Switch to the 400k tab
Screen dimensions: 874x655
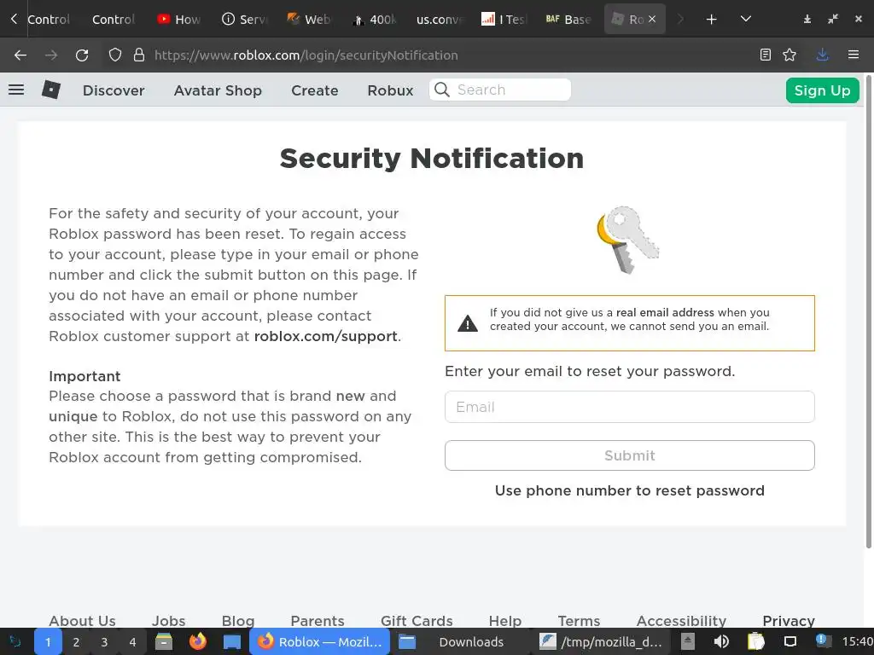tap(375, 20)
